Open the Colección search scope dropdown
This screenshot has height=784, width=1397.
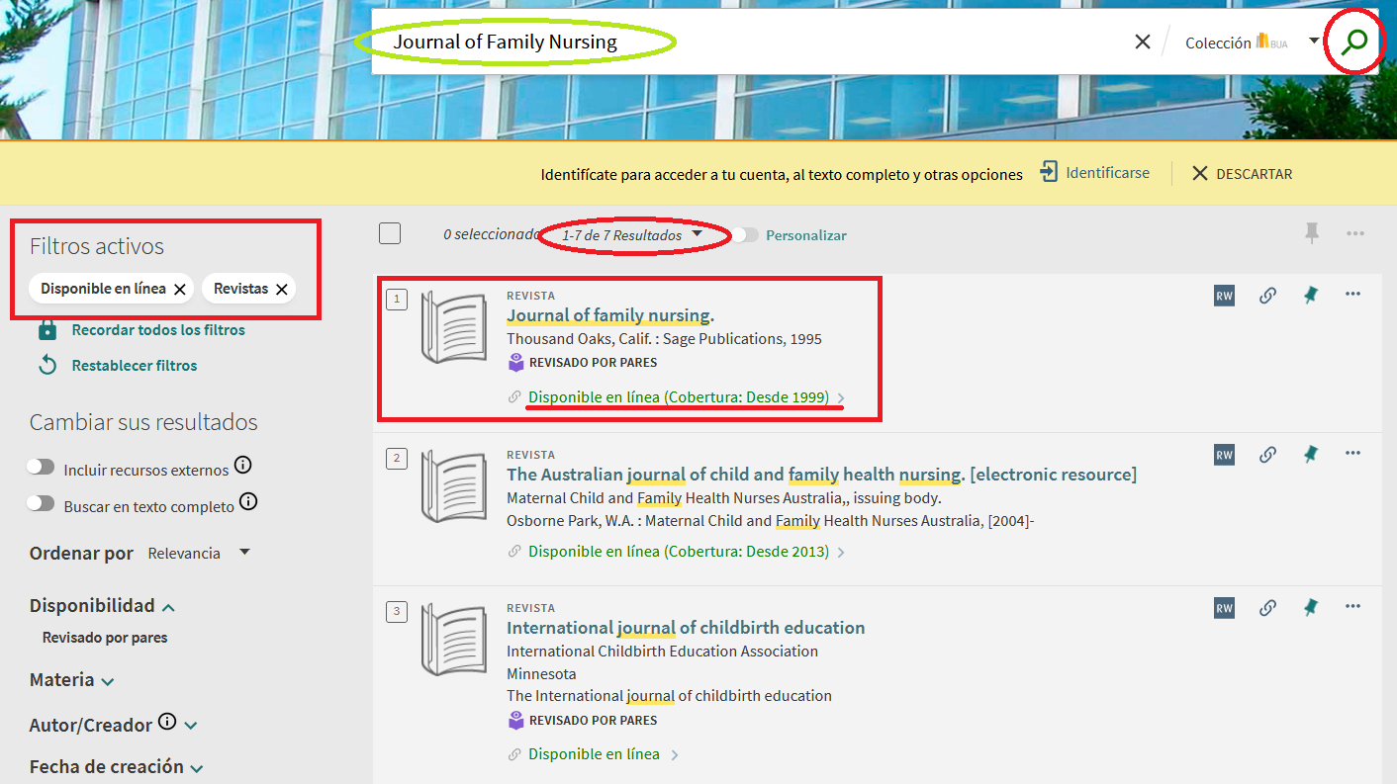point(1313,42)
